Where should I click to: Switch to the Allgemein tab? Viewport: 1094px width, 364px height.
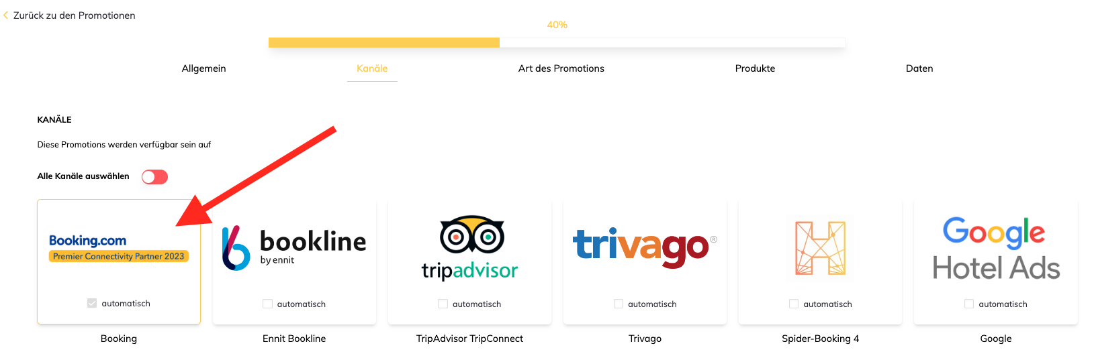pos(203,68)
